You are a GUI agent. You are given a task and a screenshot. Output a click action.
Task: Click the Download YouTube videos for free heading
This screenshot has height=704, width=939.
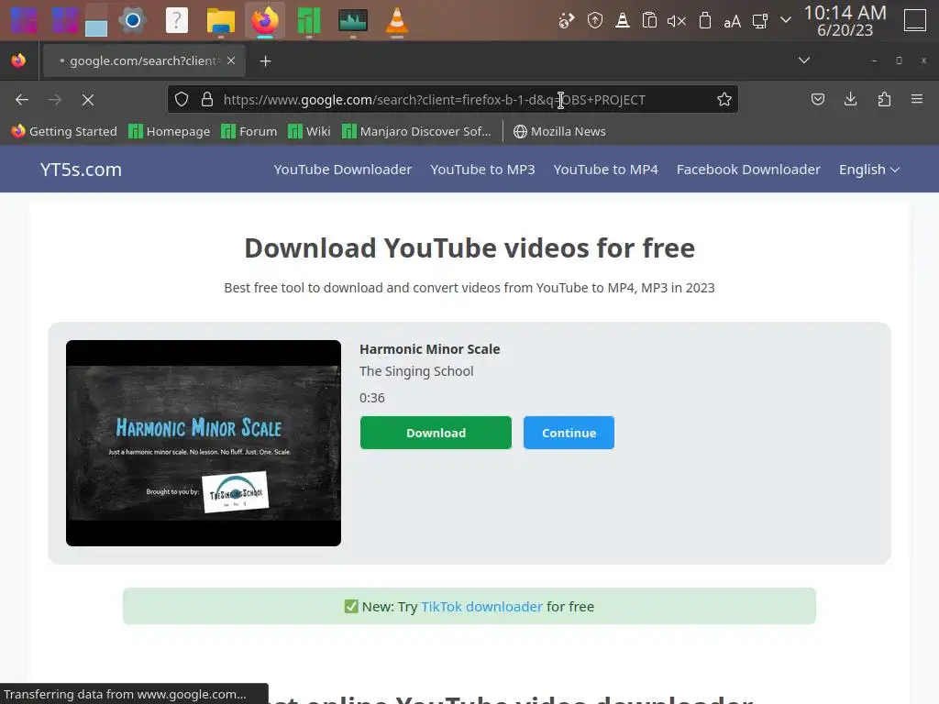[469, 247]
